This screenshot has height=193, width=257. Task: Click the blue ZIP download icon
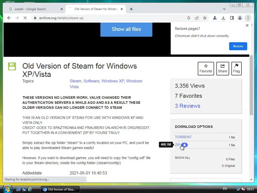point(184,145)
